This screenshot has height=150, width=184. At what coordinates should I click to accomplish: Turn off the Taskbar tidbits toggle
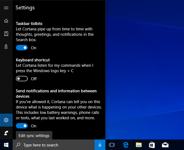pyautogui.click(x=22, y=48)
